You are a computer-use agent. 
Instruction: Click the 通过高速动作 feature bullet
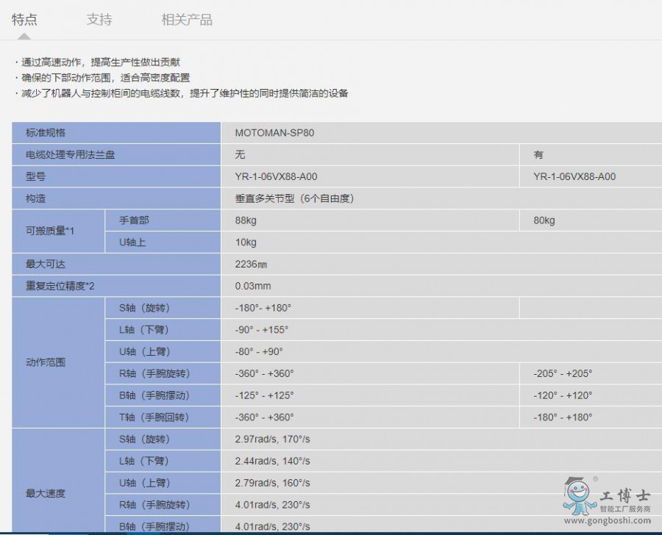click(x=98, y=62)
